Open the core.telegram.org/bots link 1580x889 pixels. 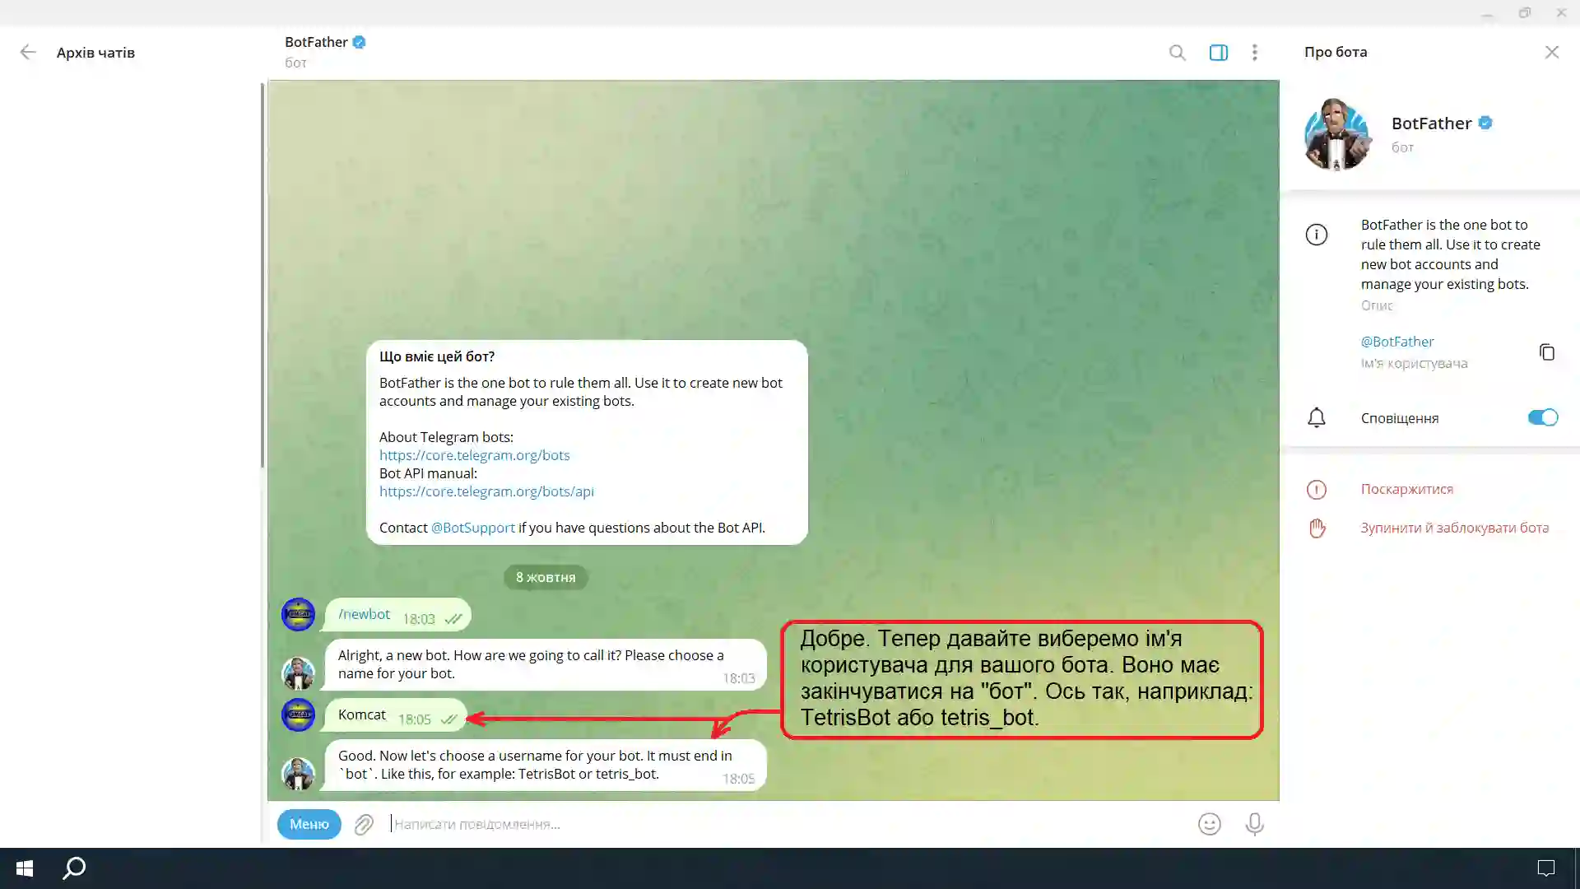pos(474,455)
